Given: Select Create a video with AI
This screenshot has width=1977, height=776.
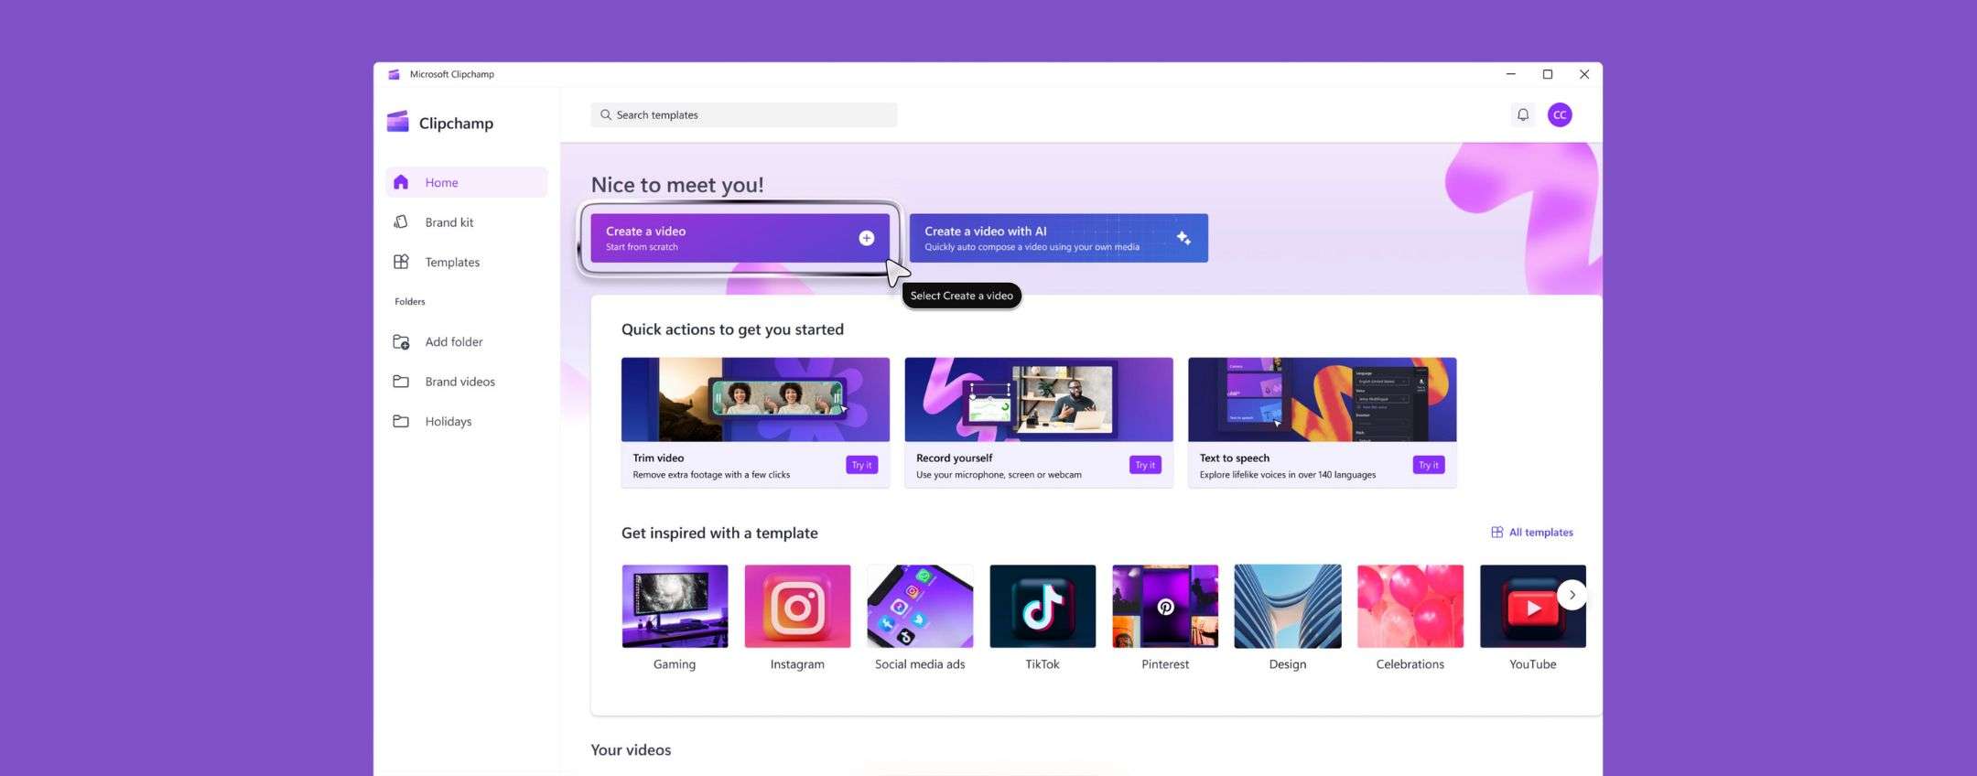Looking at the screenshot, I should click(1058, 238).
